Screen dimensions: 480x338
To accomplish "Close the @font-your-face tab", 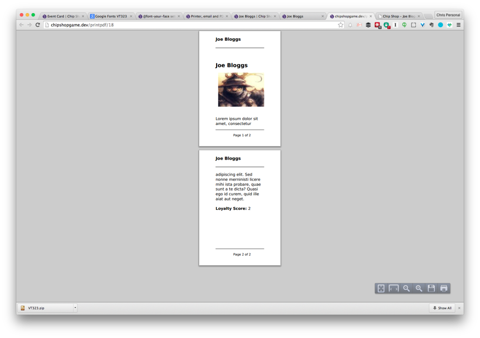I will pyautogui.click(x=179, y=16).
